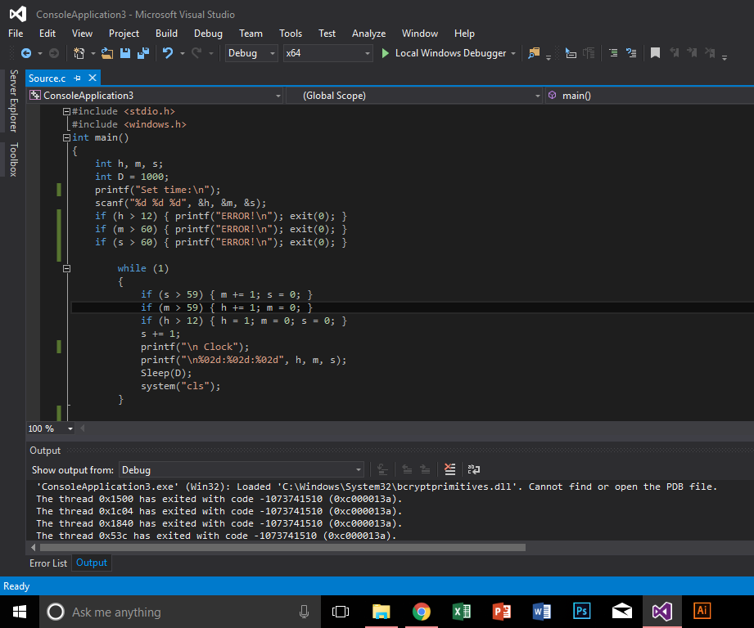The image size is (754, 628).
Task: Navigate Backward using the blue arrow icon
Action: [x=27, y=53]
